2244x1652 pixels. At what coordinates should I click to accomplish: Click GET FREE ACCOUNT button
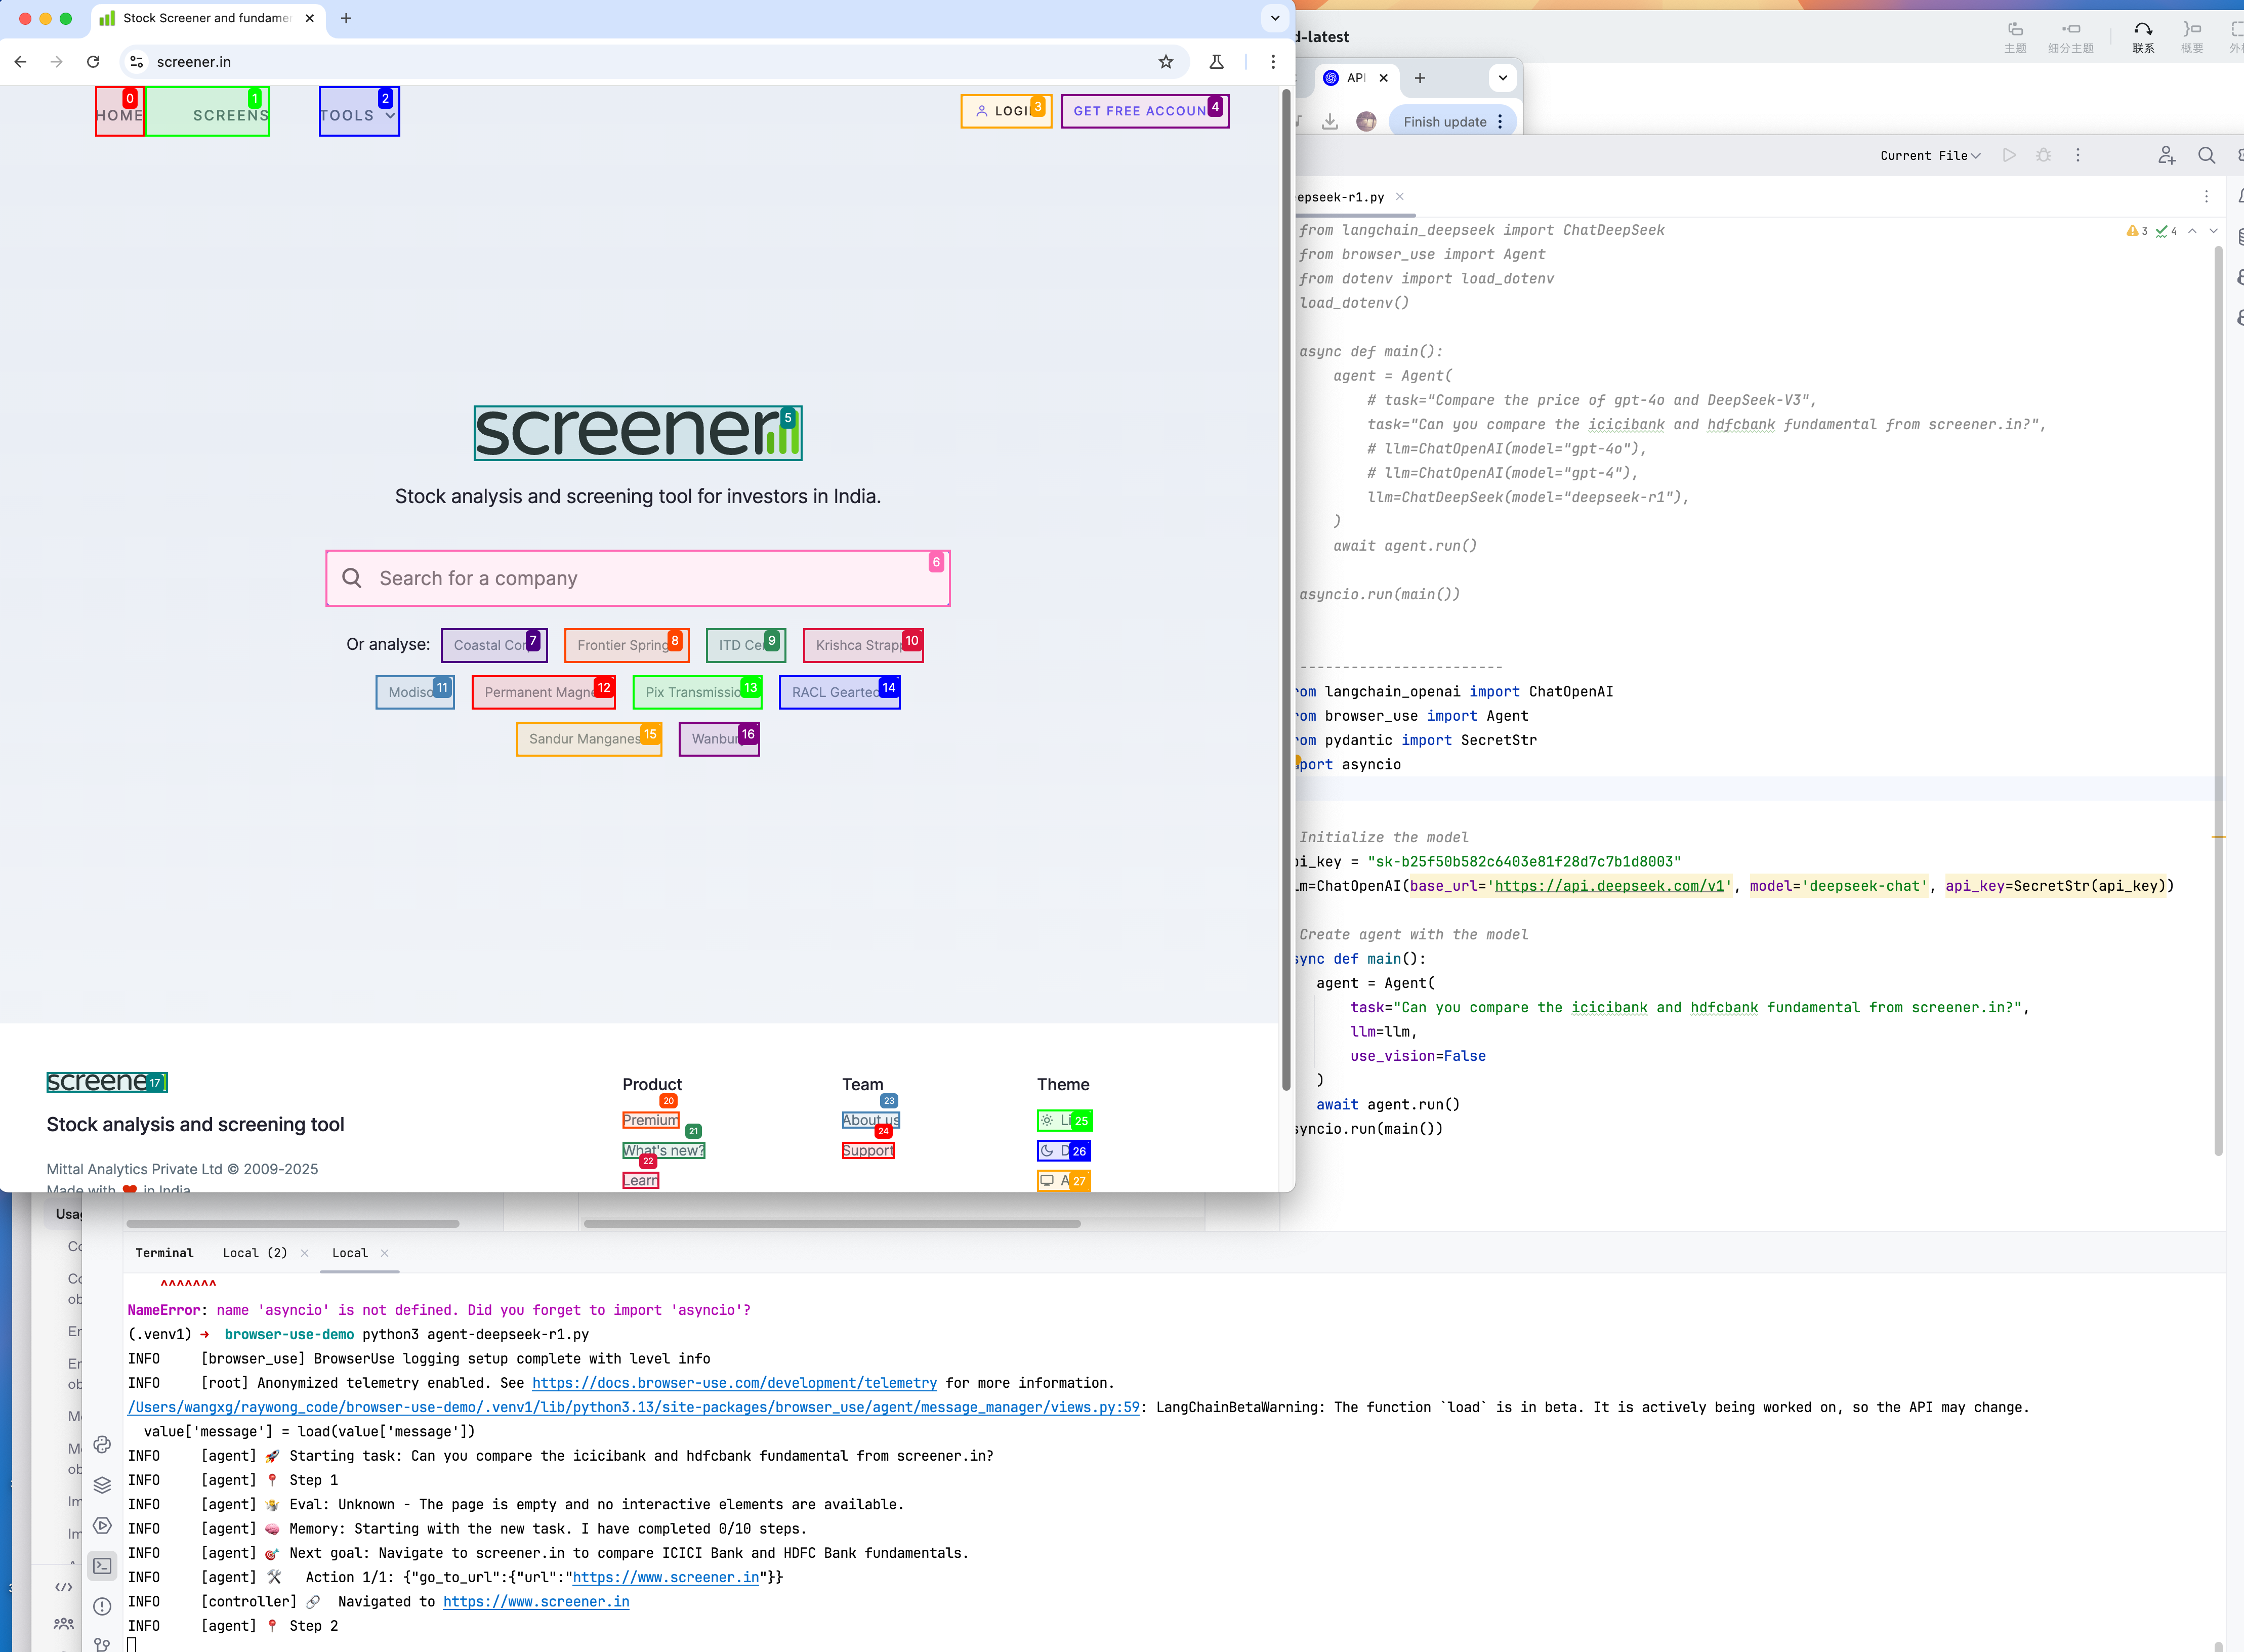pyautogui.click(x=1145, y=111)
